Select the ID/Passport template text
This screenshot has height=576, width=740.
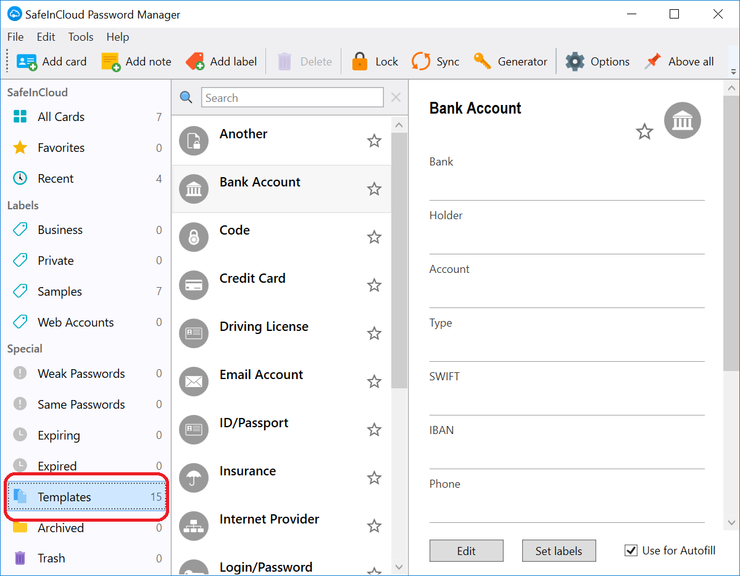tap(254, 422)
